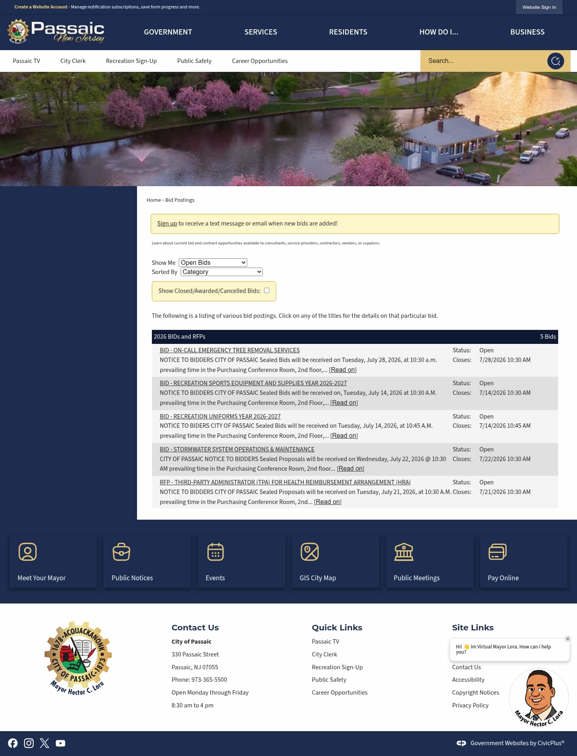
Task: Click the Privacy Policy site link
Action: pyautogui.click(x=470, y=705)
